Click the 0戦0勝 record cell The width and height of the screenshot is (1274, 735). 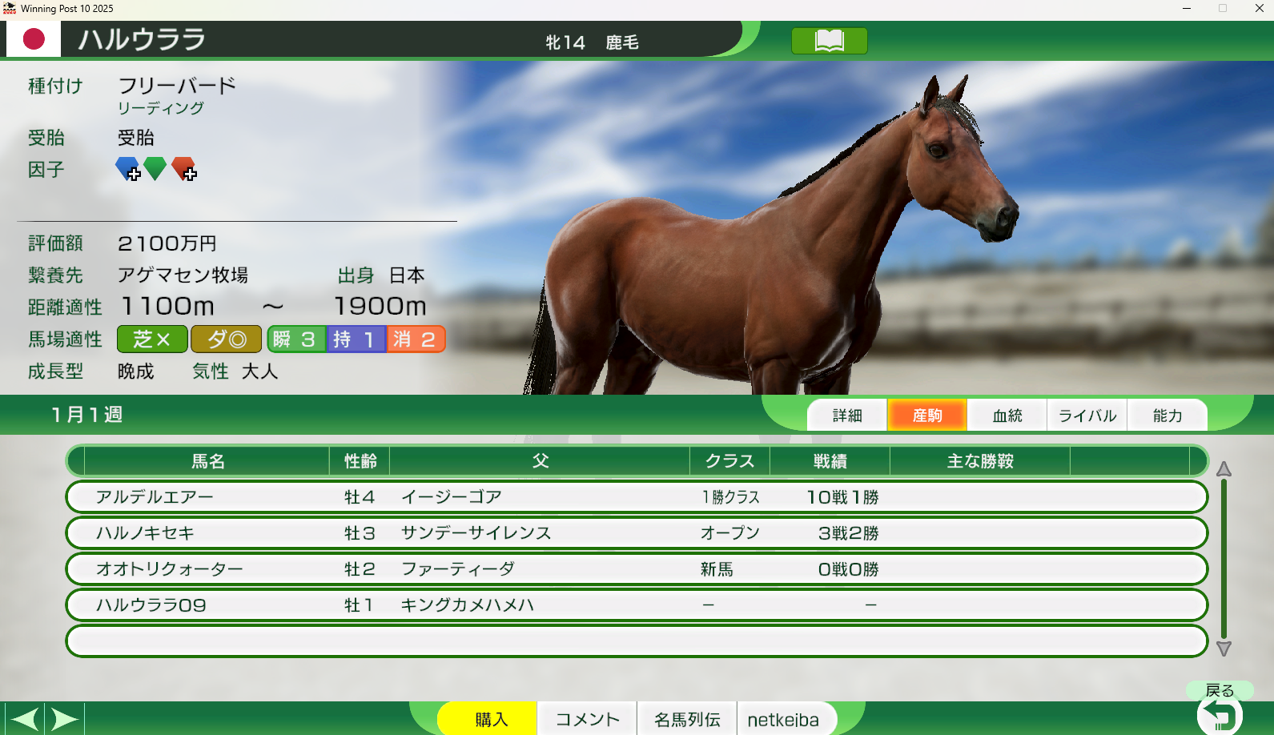point(849,569)
